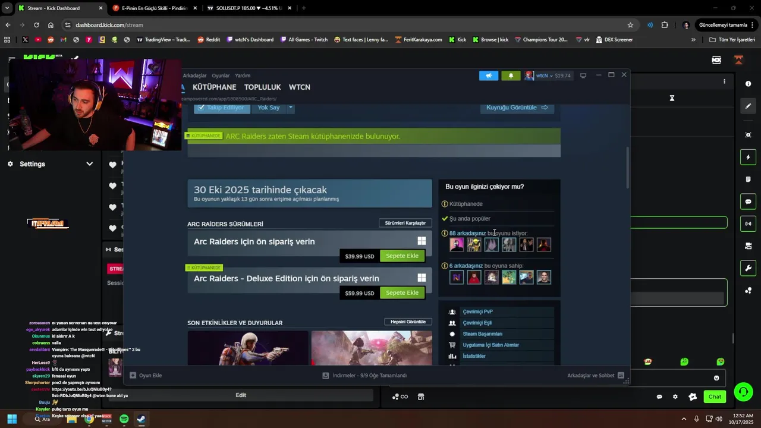
Task: Expand the hidden bookmarks chevron
Action: 693,40
